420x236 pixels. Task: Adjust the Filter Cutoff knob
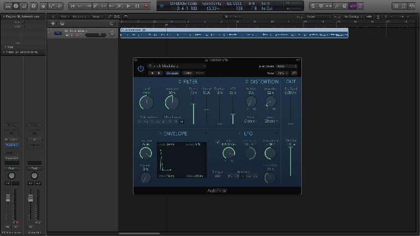point(147,103)
